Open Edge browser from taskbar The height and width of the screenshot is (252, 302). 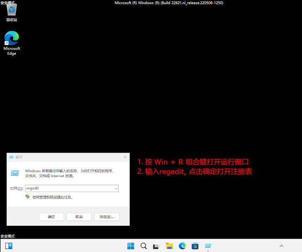182,246
